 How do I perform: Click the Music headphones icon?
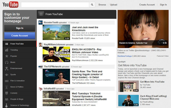(7, 62)
